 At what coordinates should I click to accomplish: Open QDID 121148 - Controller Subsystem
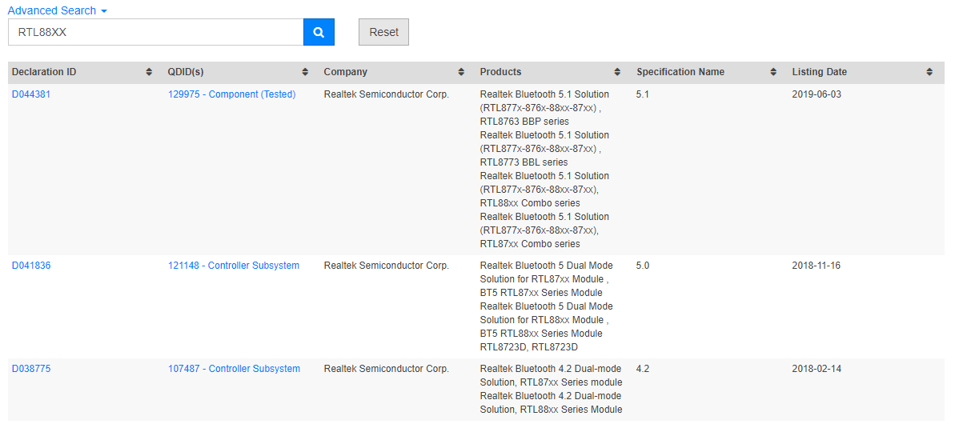(234, 265)
